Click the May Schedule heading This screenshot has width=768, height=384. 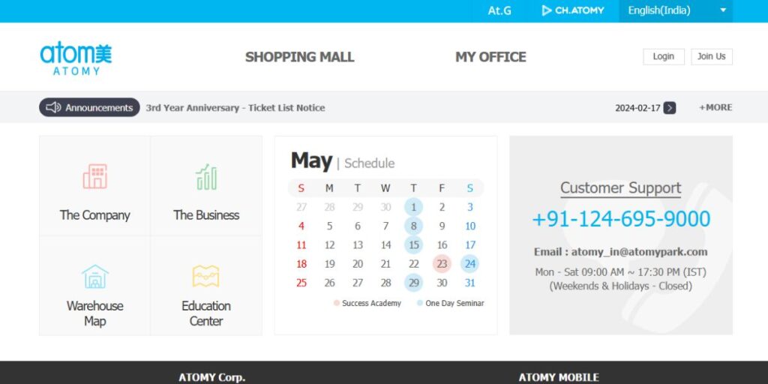[342, 161]
